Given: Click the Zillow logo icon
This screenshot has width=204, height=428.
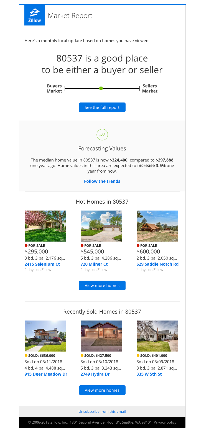Looking at the screenshot, I should click(35, 15).
